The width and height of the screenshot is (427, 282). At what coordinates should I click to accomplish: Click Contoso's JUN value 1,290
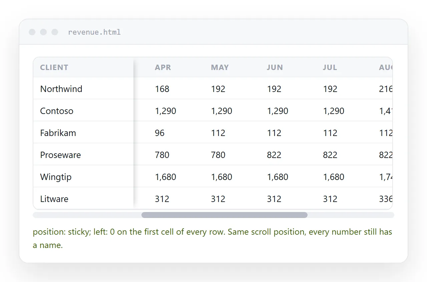click(x=278, y=111)
